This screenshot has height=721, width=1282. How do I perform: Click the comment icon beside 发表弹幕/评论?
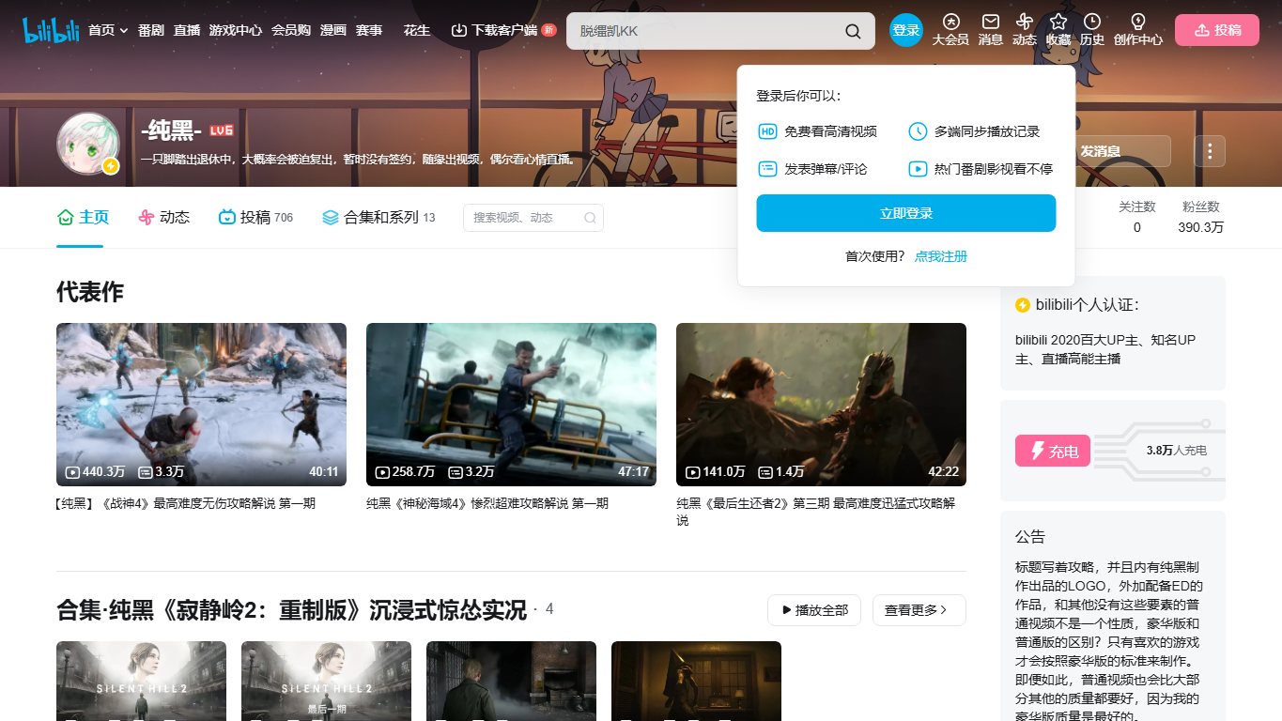point(767,169)
